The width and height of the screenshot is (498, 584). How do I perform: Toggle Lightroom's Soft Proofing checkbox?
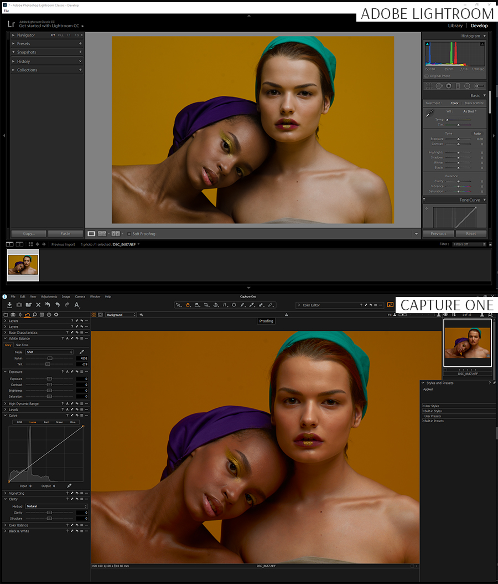pos(129,234)
